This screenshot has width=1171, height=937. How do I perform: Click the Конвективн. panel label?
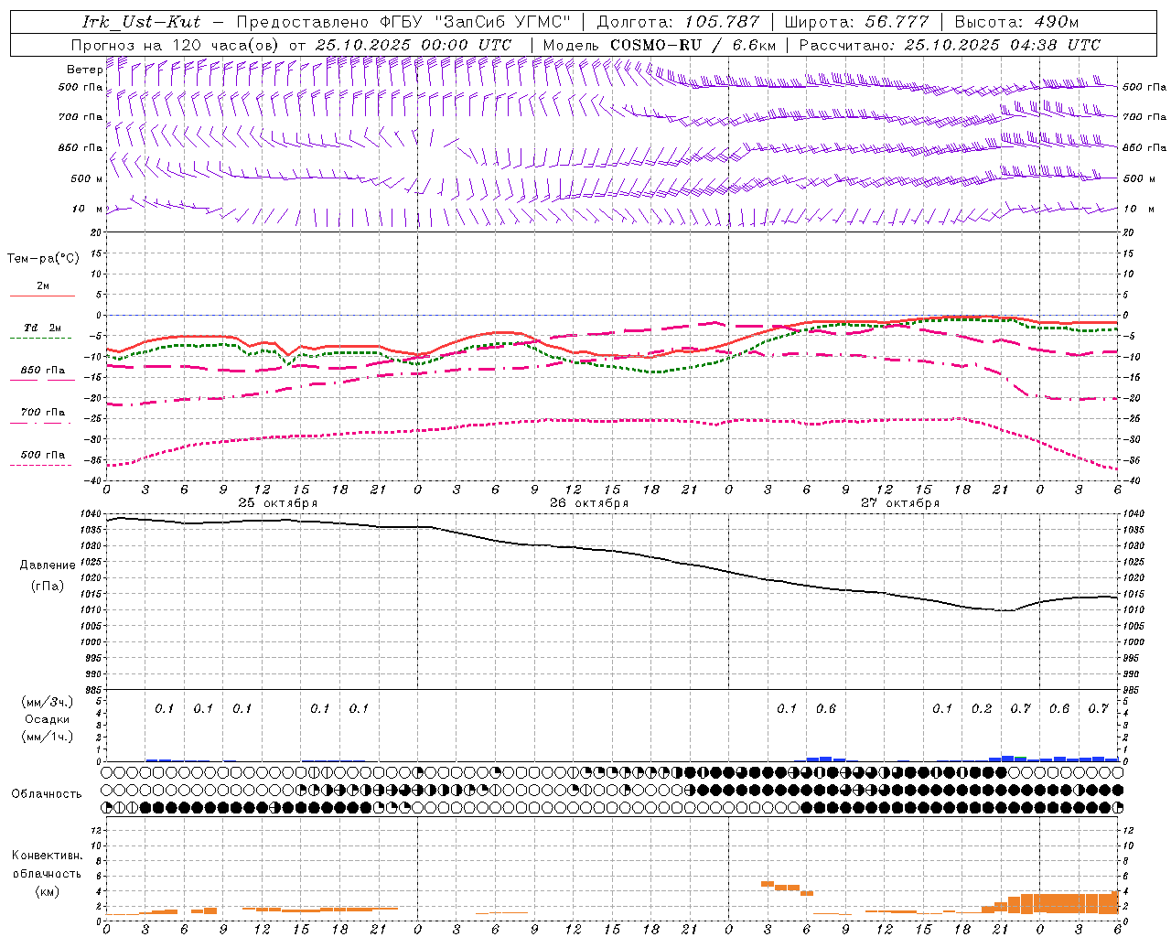click(47, 856)
